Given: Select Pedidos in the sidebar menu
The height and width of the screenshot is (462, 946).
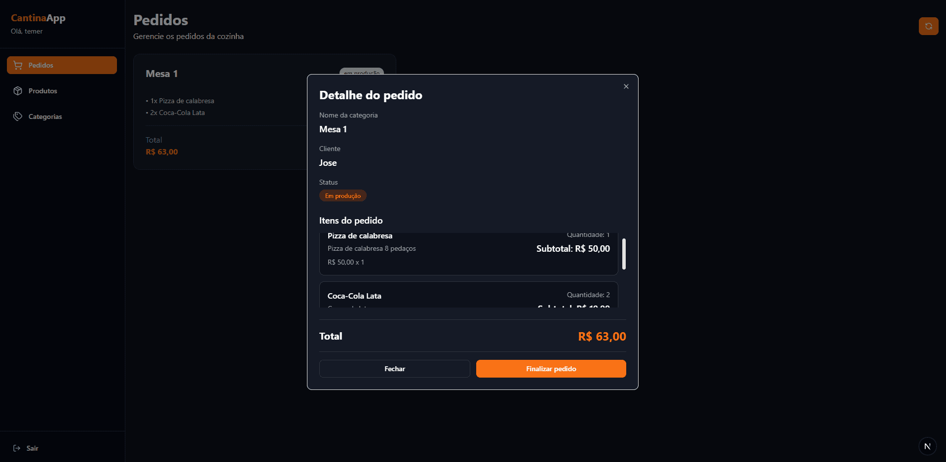Looking at the screenshot, I should [61, 65].
